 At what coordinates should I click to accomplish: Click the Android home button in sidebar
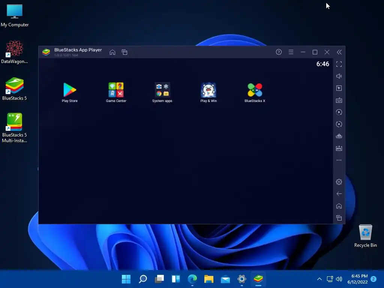[x=339, y=206]
